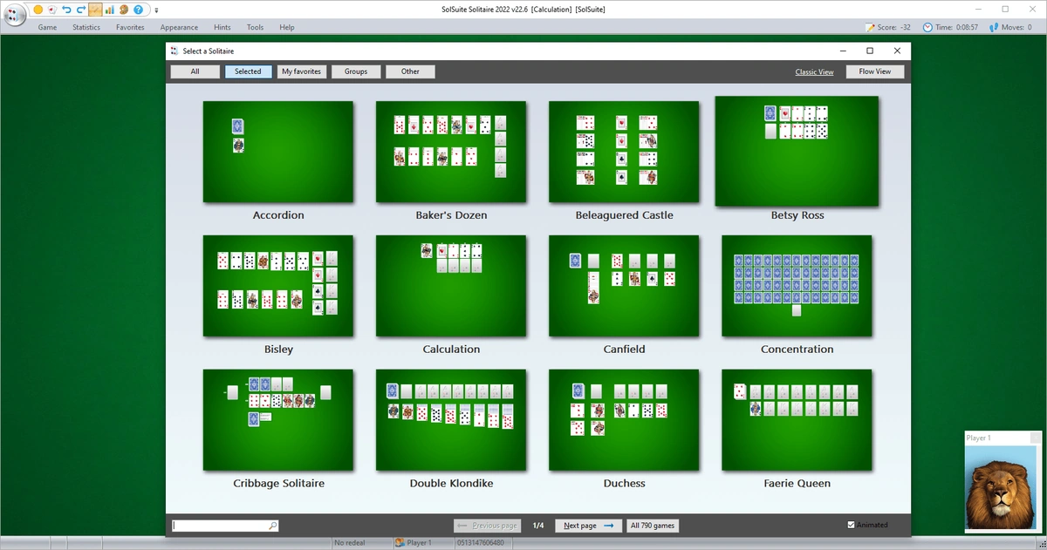Click the small button on Player 1 panel header

1036,438
